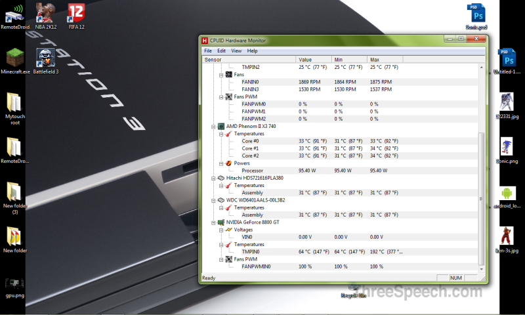This screenshot has height=315, width=525.
Task: Click the Hitachi HDS721616PLA380 drive icon
Action: [x=221, y=178]
